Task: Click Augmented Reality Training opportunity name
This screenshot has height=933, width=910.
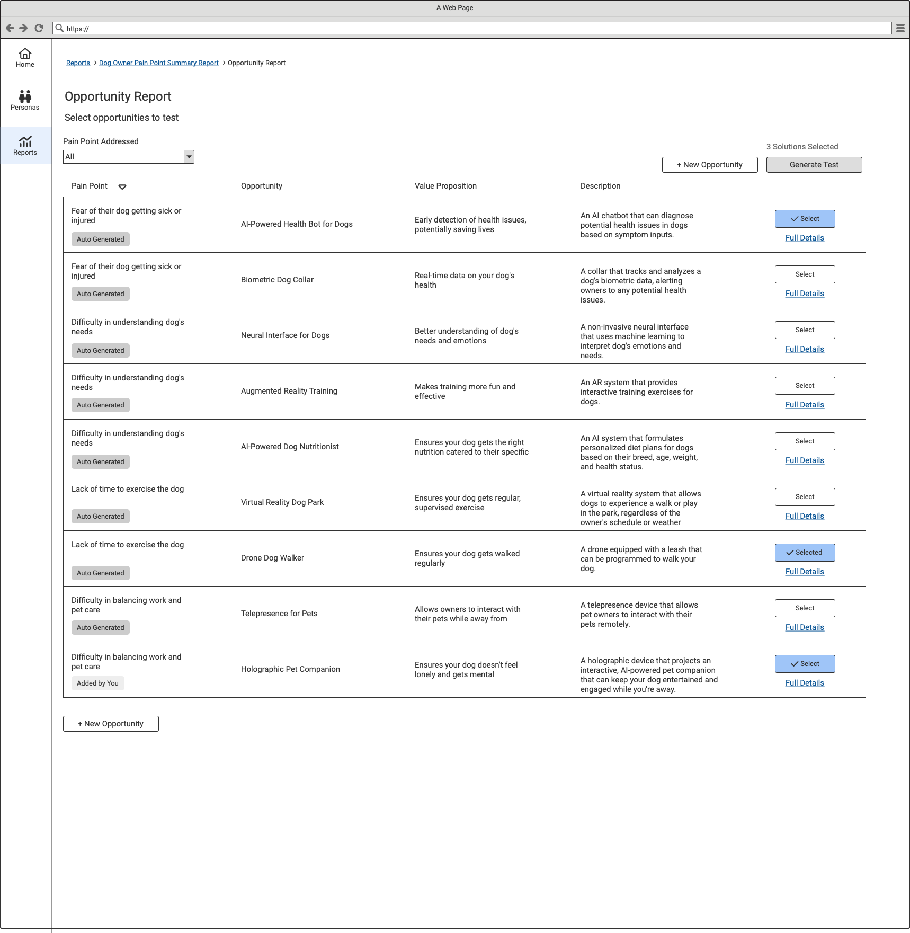Action: 289,391
